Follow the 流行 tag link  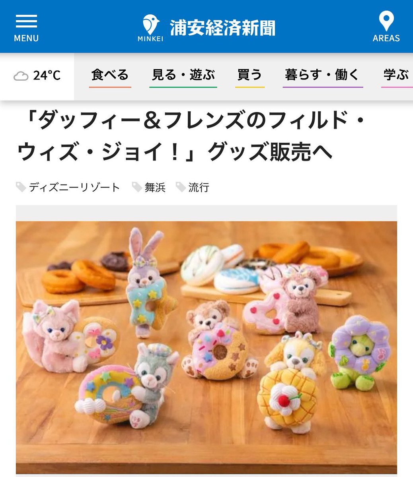click(x=199, y=187)
